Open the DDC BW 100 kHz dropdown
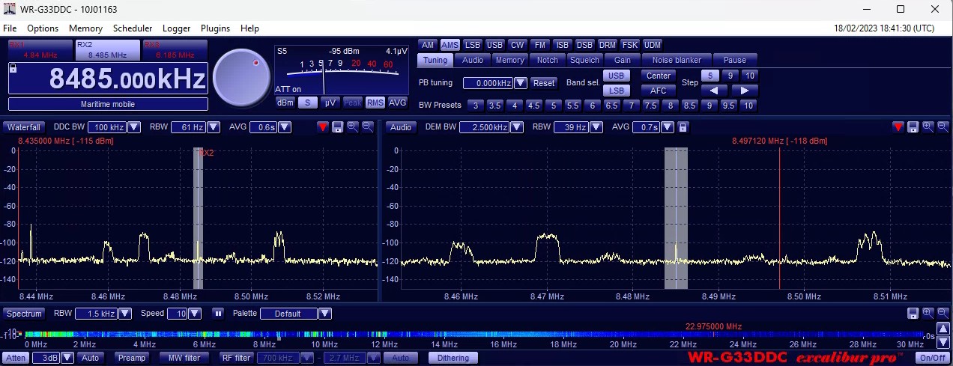 (x=134, y=127)
